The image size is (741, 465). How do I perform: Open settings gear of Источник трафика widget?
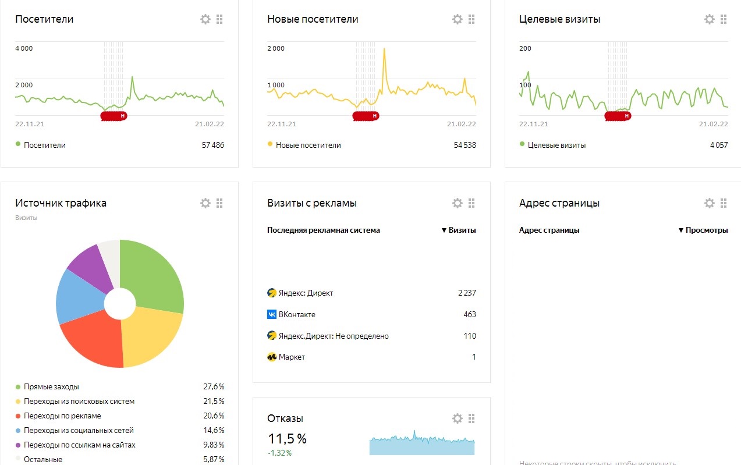coord(205,203)
